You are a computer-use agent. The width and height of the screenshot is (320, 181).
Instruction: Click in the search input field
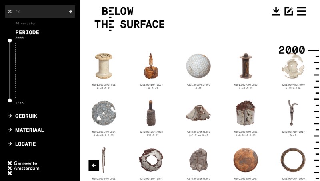click(41, 12)
